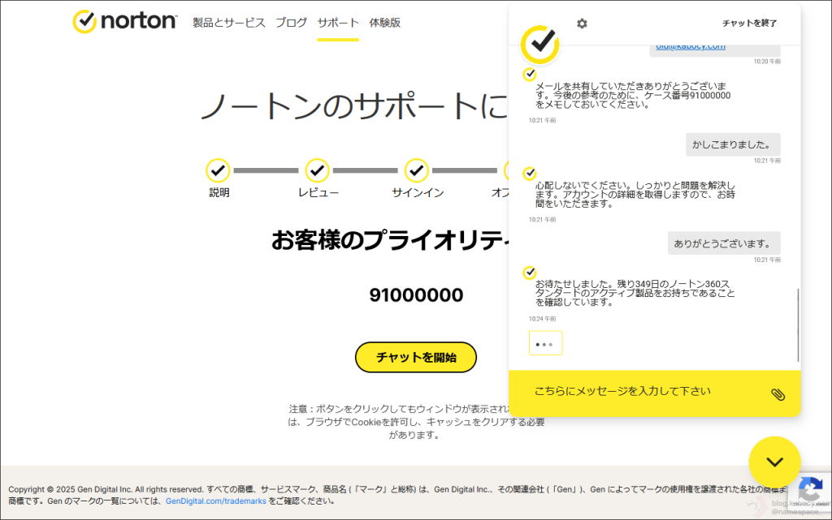Collapse chat with yellow chevron button
This screenshot has width=832, height=520.
point(774,462)
